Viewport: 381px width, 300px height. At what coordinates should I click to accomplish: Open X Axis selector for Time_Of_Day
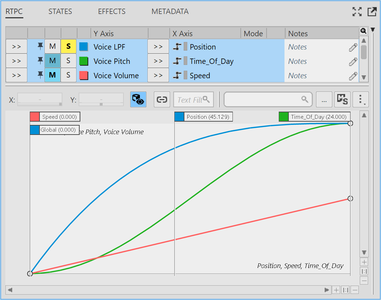tap(158, 61)
